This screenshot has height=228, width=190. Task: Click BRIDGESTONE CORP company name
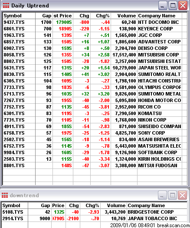151,212
